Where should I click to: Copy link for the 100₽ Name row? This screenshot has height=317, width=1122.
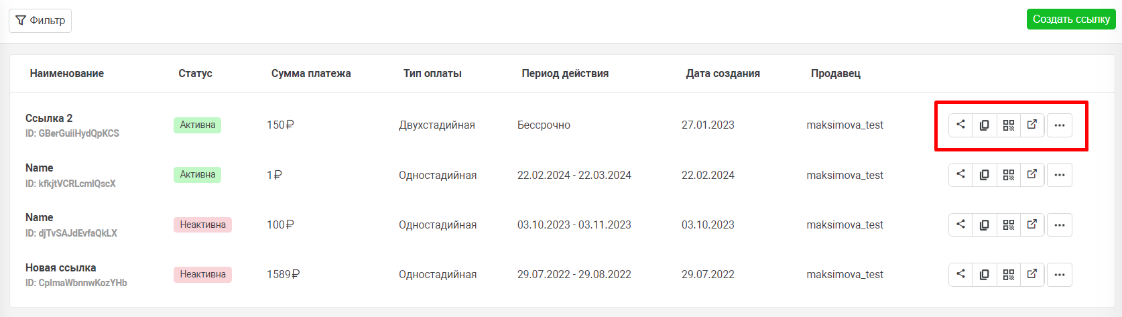click(985, 225)
